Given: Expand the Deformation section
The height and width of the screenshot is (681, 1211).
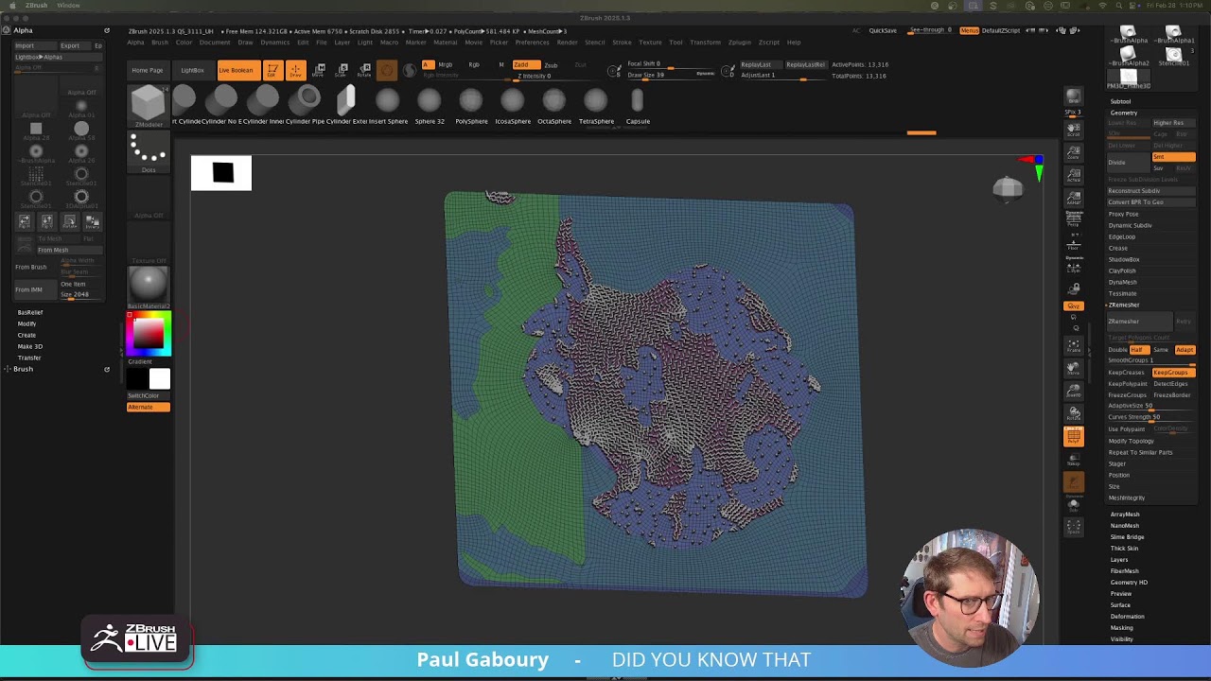Looking at the screenshot, I should pyautogui.click(x=1127, y=616).
